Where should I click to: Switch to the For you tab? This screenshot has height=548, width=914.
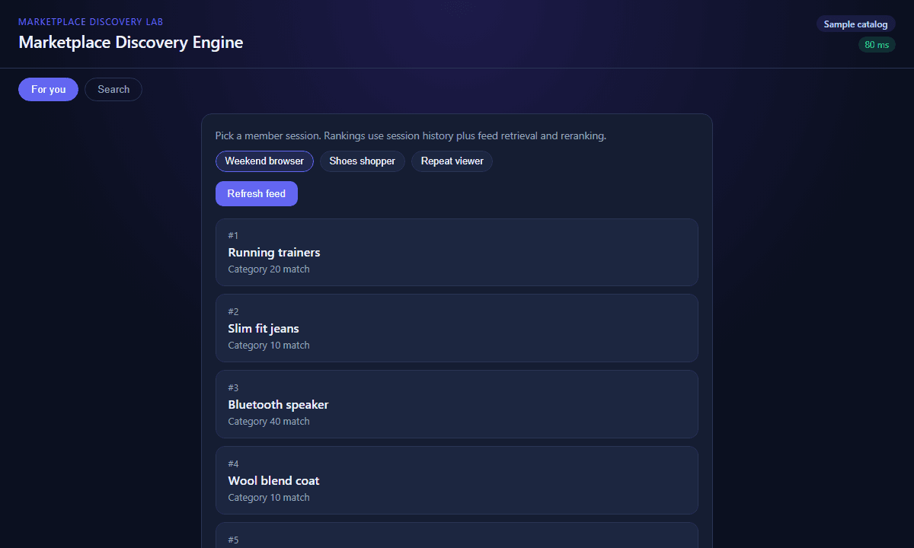[48, 89]
